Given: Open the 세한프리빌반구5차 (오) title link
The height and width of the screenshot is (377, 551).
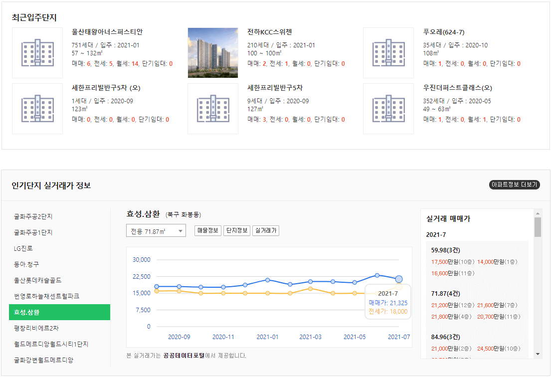Looking at the screenshot, I should click(106, 88).
